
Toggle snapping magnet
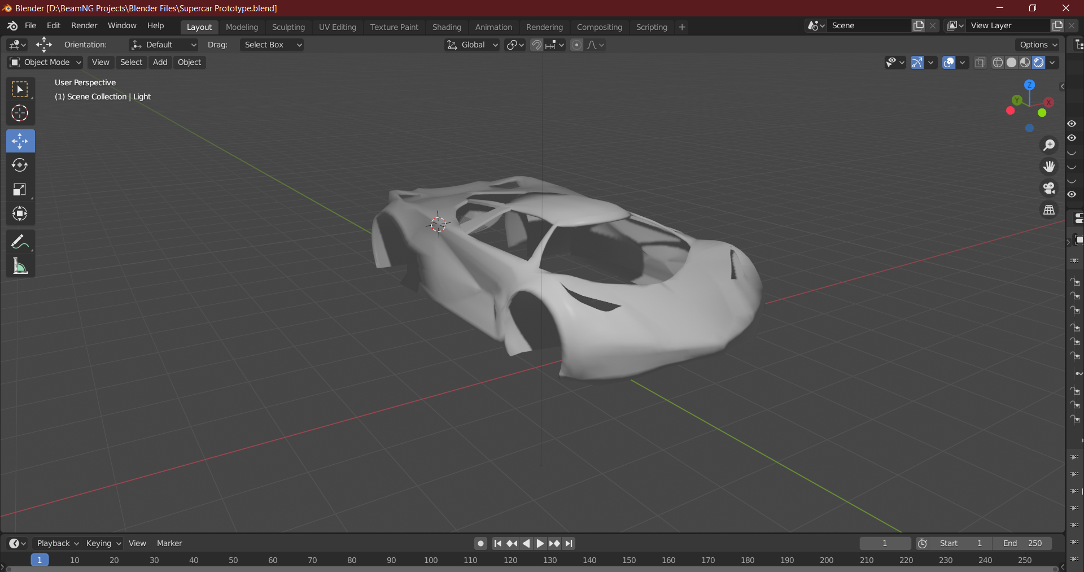pyautogui.click(x=536, y=45)
